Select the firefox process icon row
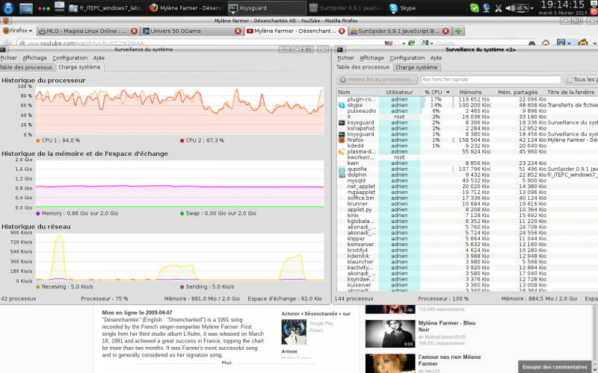Screen dimensions: 598x373 pyautogui.click(x=342, y=140)
